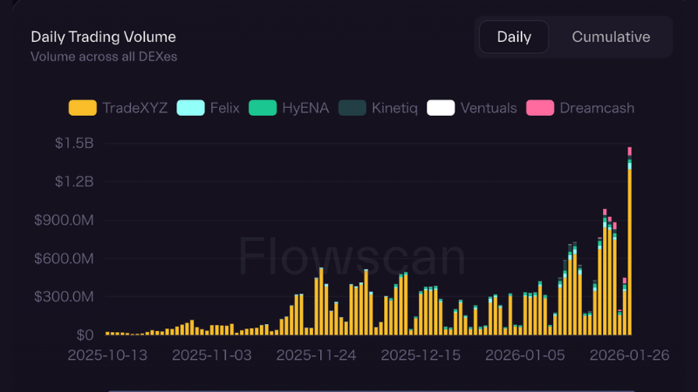The width and height of the screenshot is (698, 392).
Task: Click the 2025-11-24 x-axis date
Action: (x=316, y=355)
